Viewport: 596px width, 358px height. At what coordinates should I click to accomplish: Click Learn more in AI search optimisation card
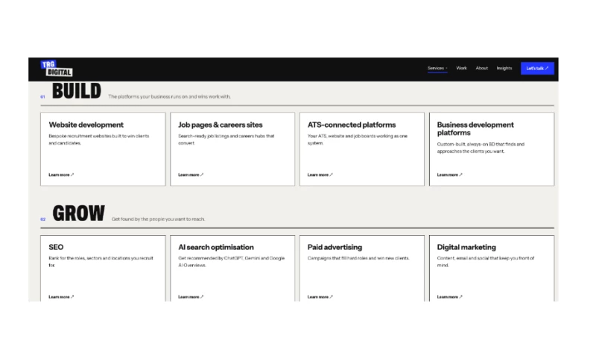pyautogui.click(x=191, y=297)
